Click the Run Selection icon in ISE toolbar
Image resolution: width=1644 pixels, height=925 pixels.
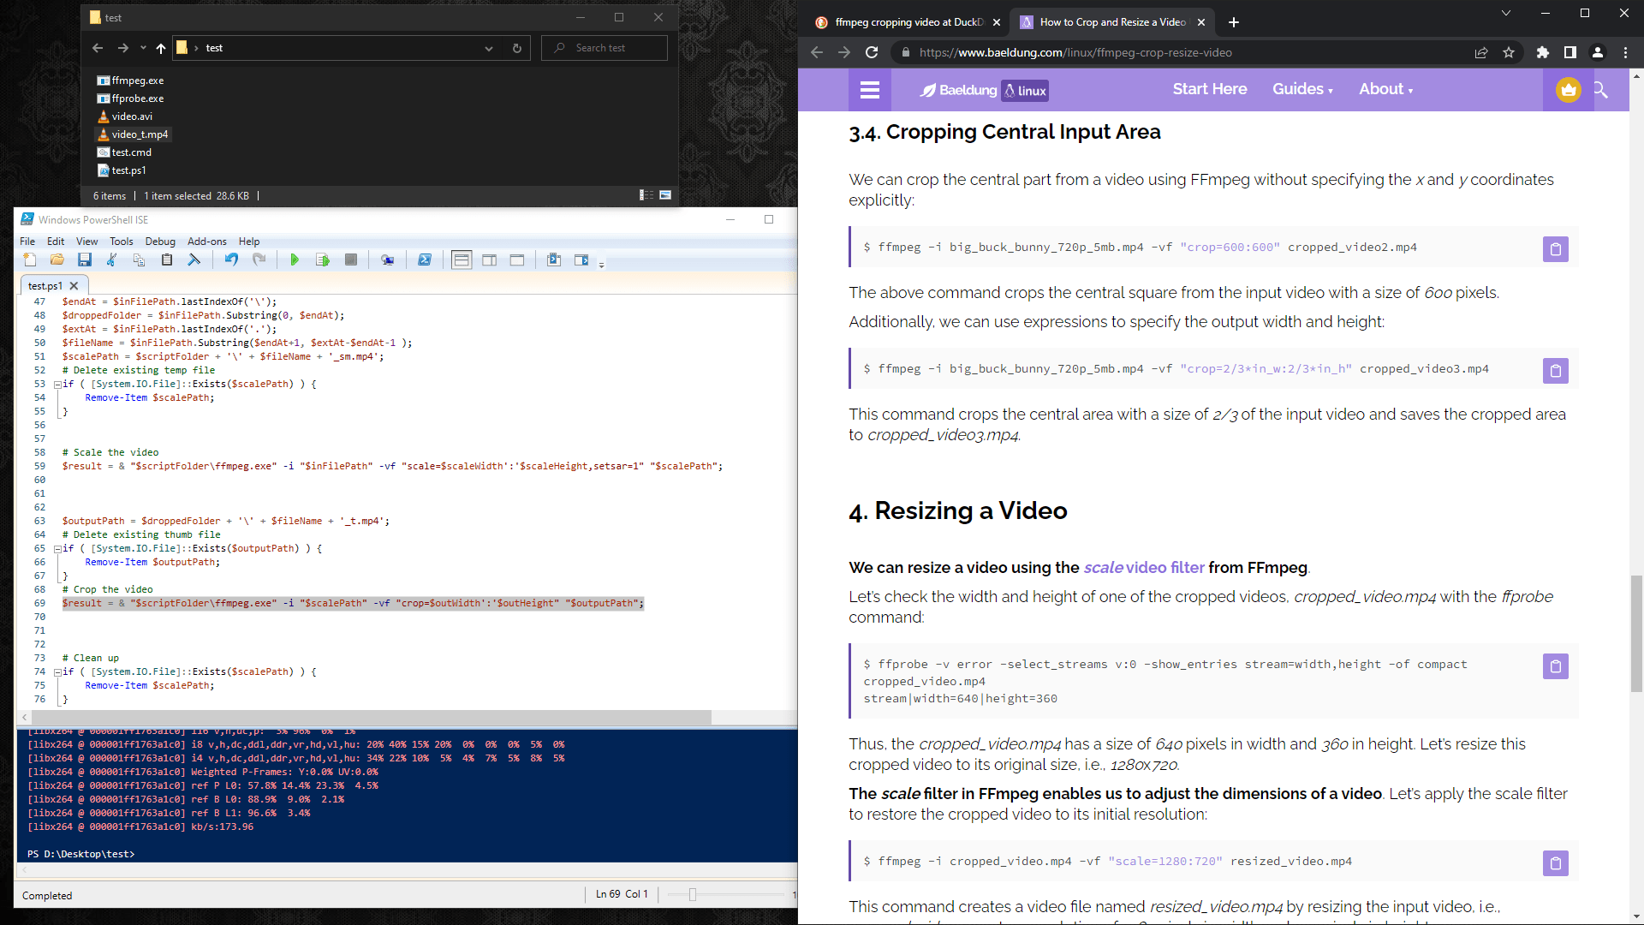pos(322,260)
